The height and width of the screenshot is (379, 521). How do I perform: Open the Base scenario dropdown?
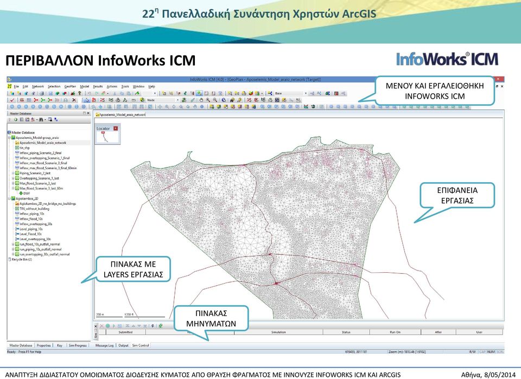coord(306,94)
